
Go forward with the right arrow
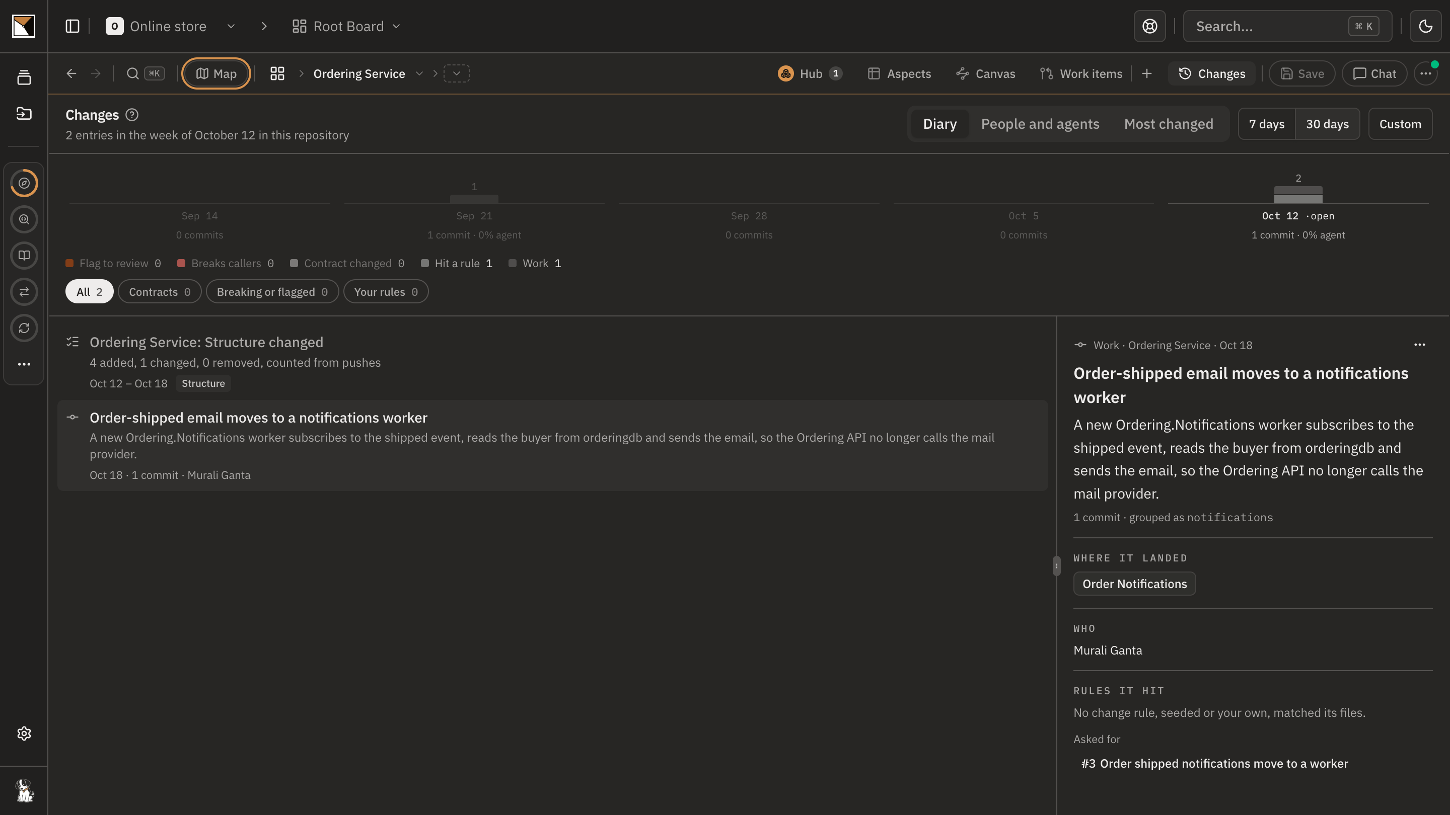click(x=96, y=73)
